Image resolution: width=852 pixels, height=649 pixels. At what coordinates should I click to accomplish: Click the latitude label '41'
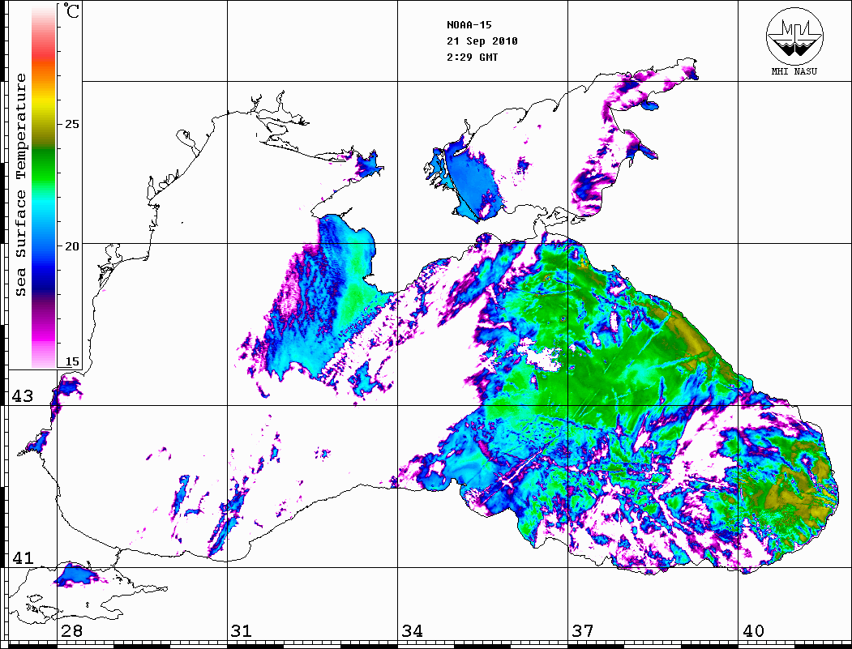(23, 557)
